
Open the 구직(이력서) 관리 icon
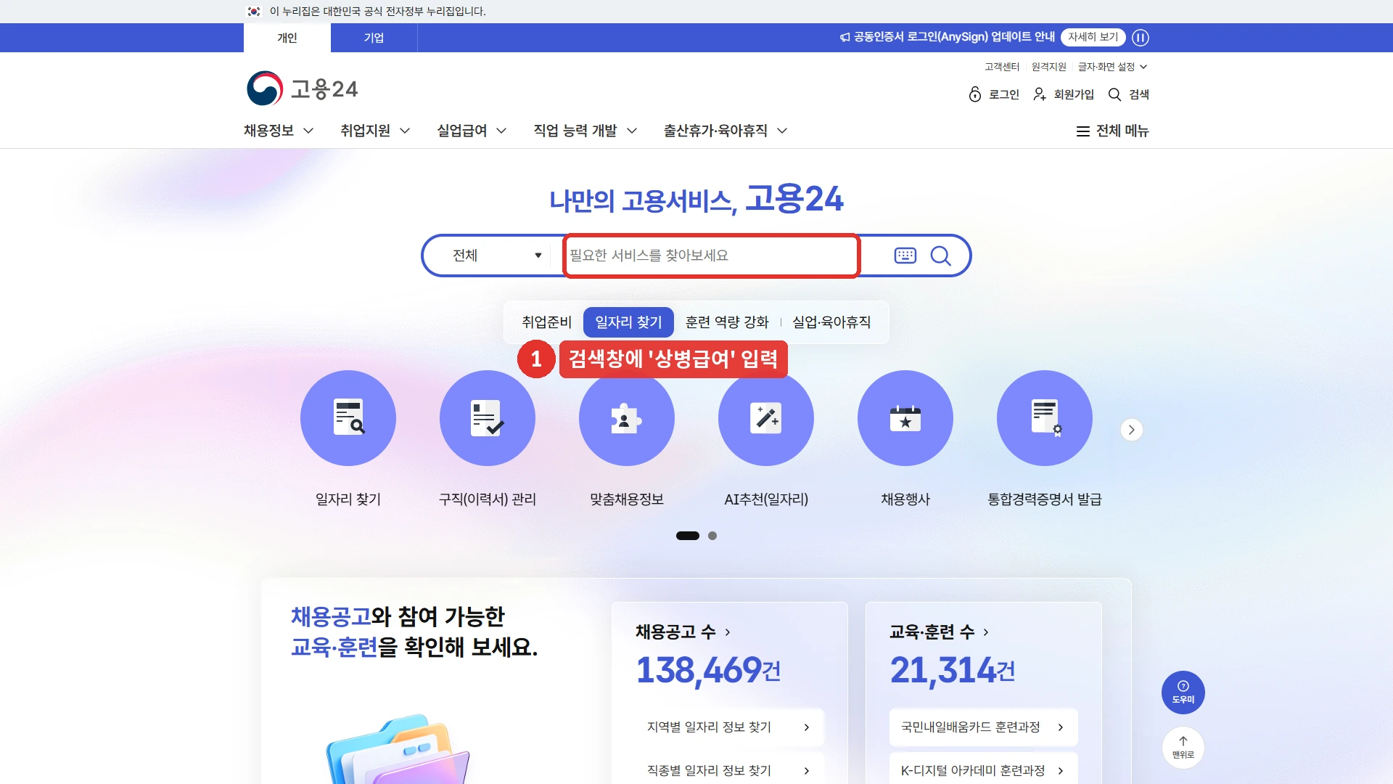[488, 418]
